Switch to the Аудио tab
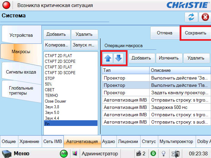The height and width of the screenshot is (158, 211). click(x=109, y=141)
